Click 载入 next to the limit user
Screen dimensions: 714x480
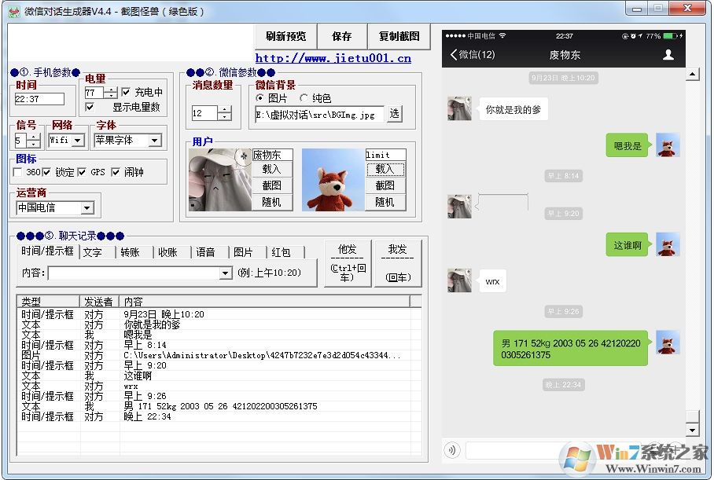click(x=385, y=170)
